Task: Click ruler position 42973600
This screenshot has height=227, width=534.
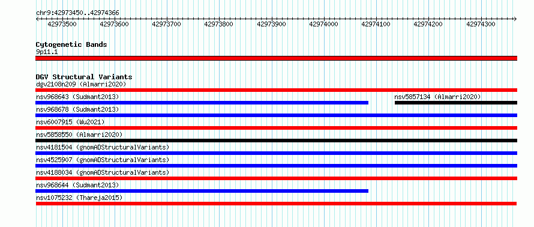Action: [115, 24]
